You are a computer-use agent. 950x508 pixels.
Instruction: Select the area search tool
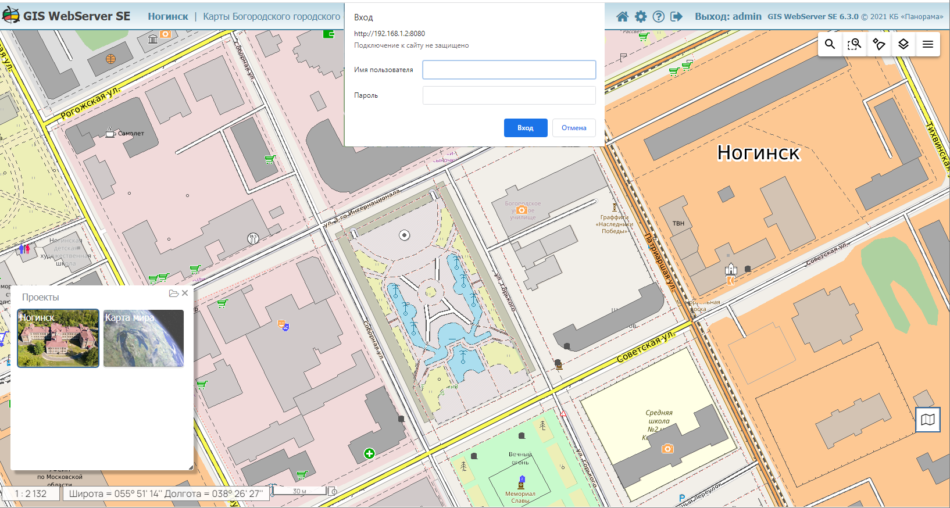point(854,44)
